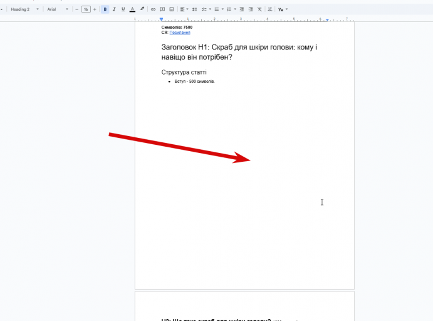Screen dimensions: 433x321
Task: Click the 'Символів: 7500' text
Action: click(177, 27)
